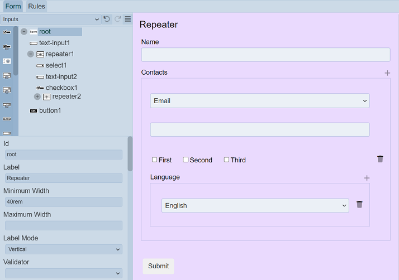The width and height of the screenshot is (399, 280).
Task: Enable the Third checkbox
Action: 227,160
